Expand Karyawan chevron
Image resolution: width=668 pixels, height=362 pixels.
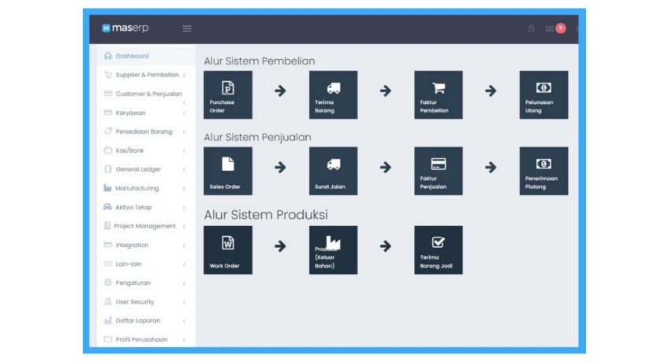click(x=185, y=113)
